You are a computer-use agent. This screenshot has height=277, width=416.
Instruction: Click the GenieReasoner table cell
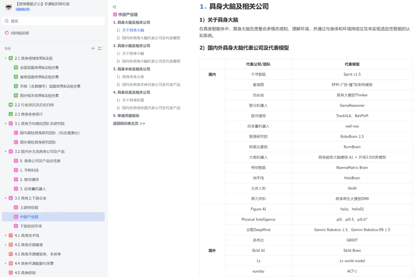pos(352,105)
